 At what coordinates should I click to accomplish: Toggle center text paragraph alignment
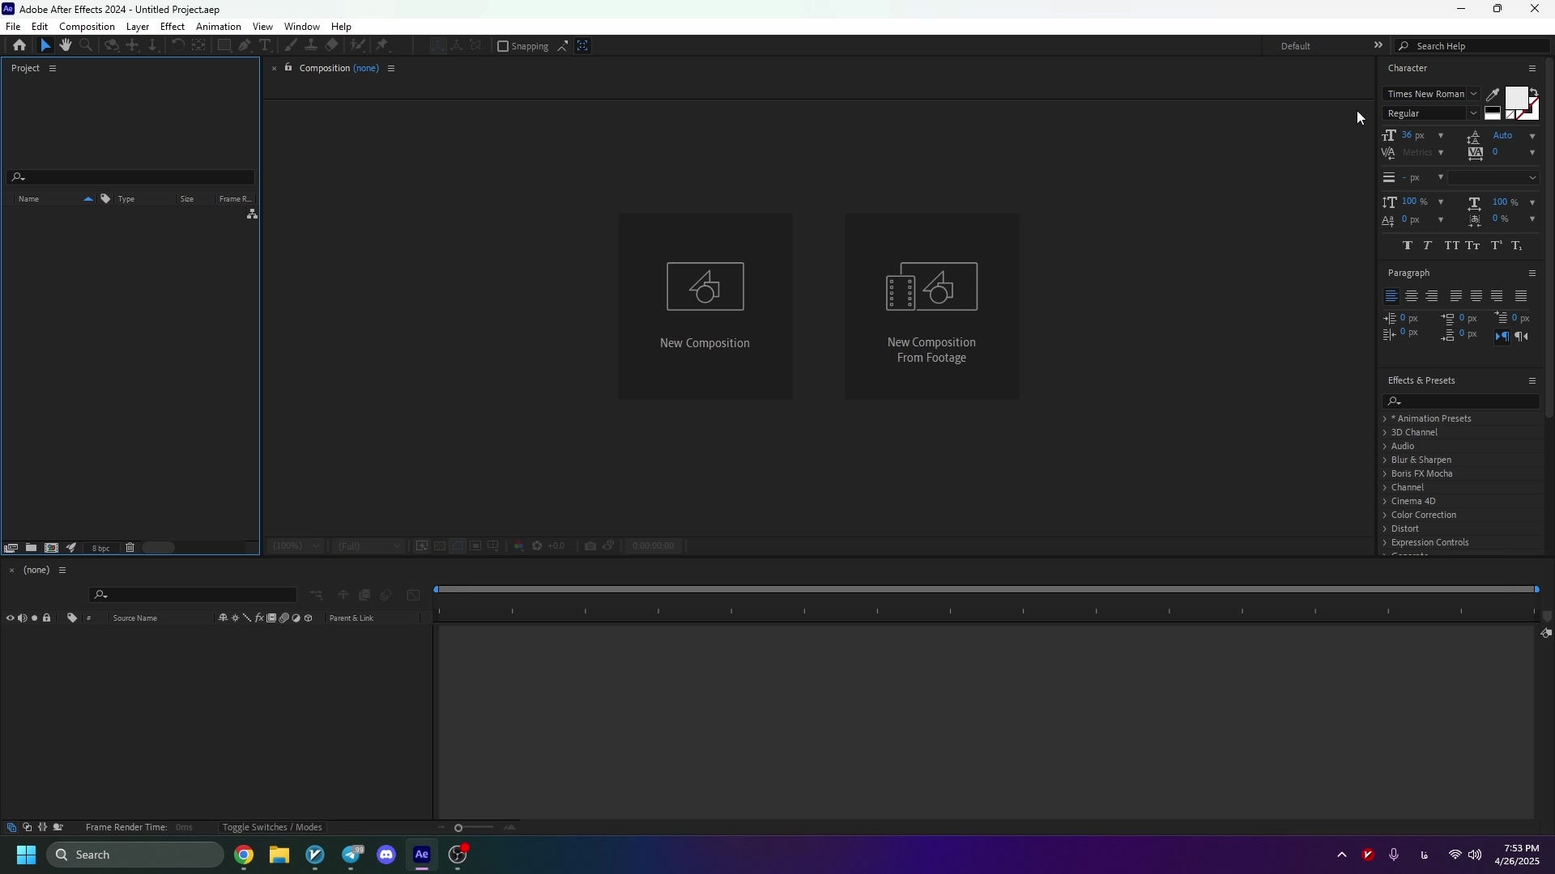click(x=1412, y=296)
